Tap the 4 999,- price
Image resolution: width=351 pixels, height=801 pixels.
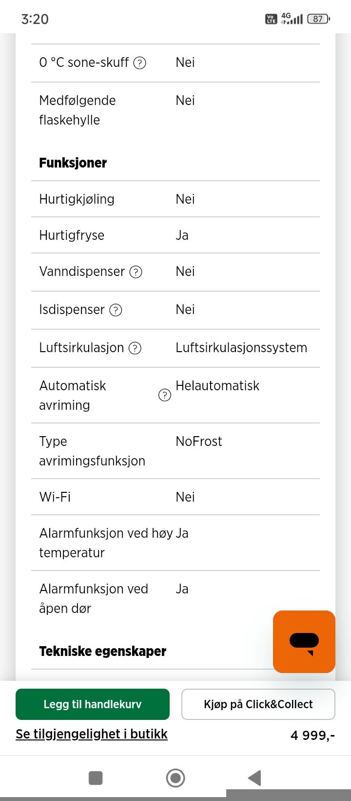click(312, 736)
